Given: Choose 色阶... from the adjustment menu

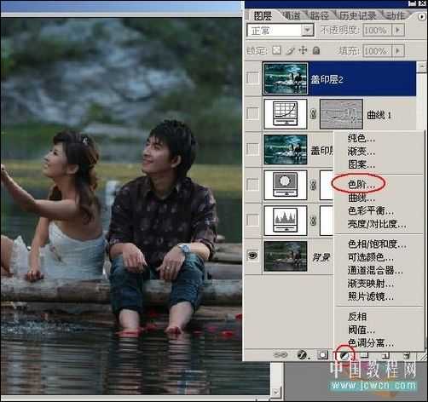Looking at the screenshot, I should pos(361,185).
